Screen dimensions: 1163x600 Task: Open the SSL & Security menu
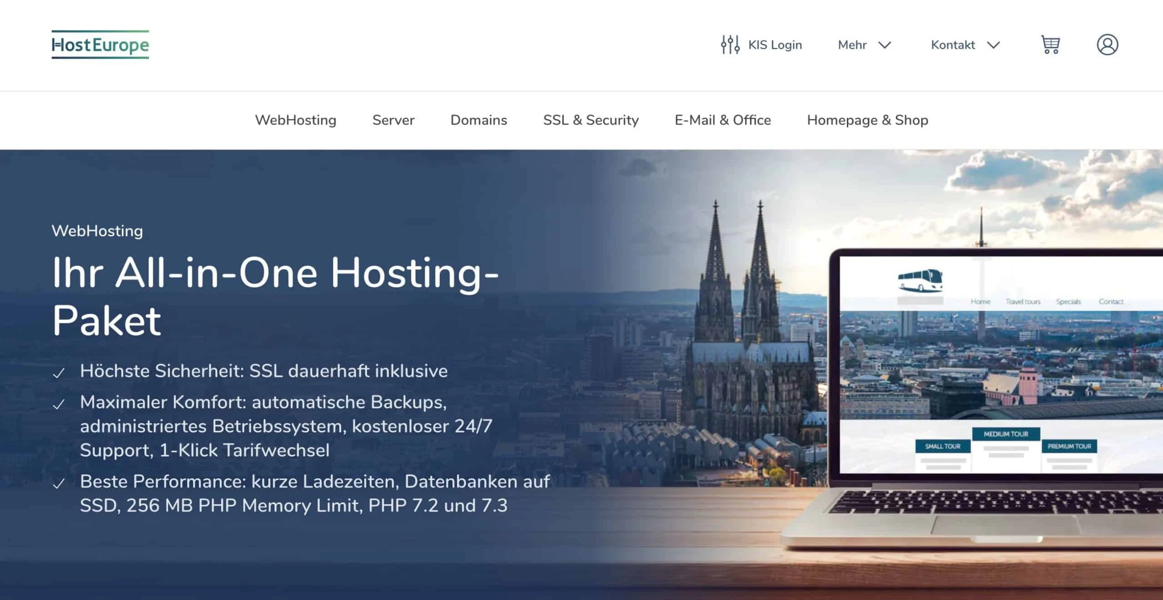click(x=591, y=120)
